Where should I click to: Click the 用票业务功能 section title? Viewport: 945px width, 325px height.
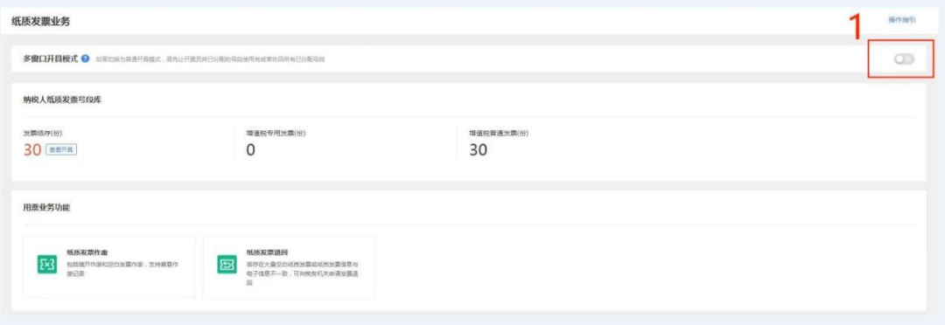click(46, 208)
